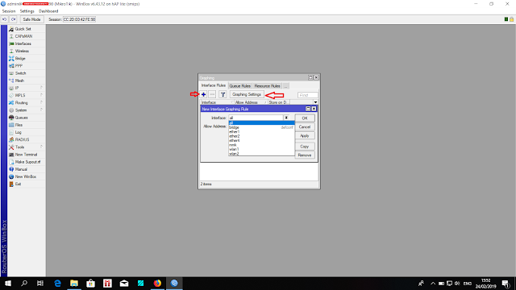Click the Find search field
Viewport: 516px width, 290px height.
pyautogui.click(x=308, y=95)
